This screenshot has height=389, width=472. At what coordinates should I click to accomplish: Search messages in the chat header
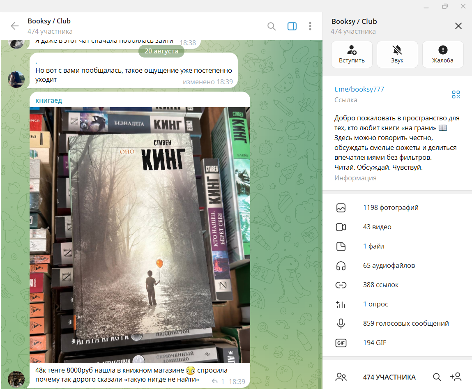pyautogui.click(x=272, y=26)
